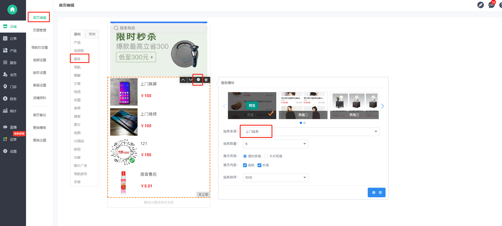Open the 服务排序 dropdown
The image size is (502, 226).
tap(275, 178)
